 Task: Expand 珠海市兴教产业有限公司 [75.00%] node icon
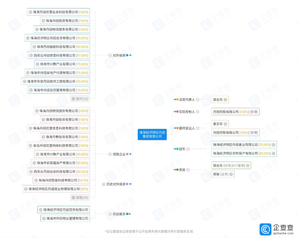(37, 64)
